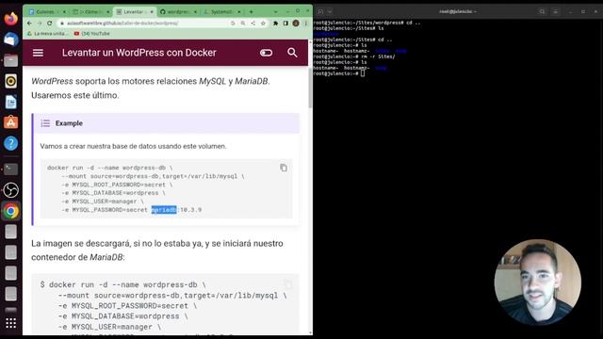The width and height of the screenshot is (603, 339).
Task: Open the zoom icon in the address bar
Action: pos(243,23)
